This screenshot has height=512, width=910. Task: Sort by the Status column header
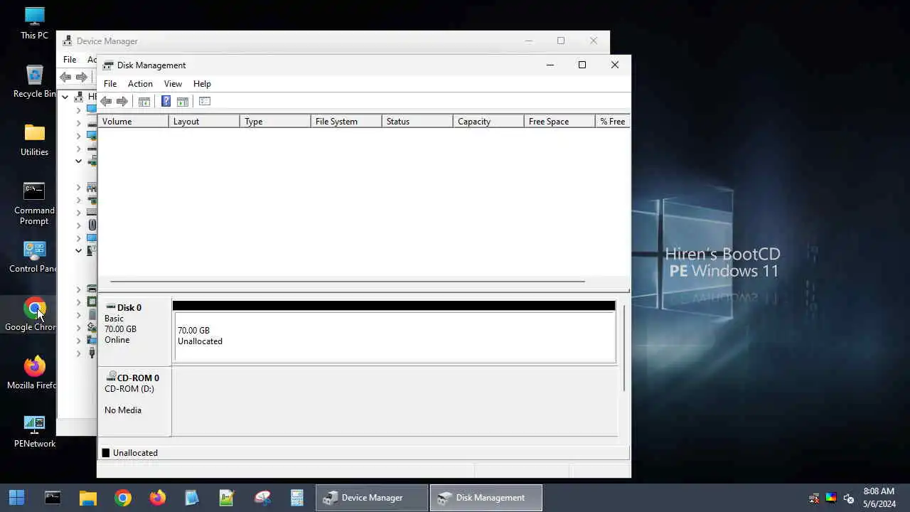click(x=417, y=122)
